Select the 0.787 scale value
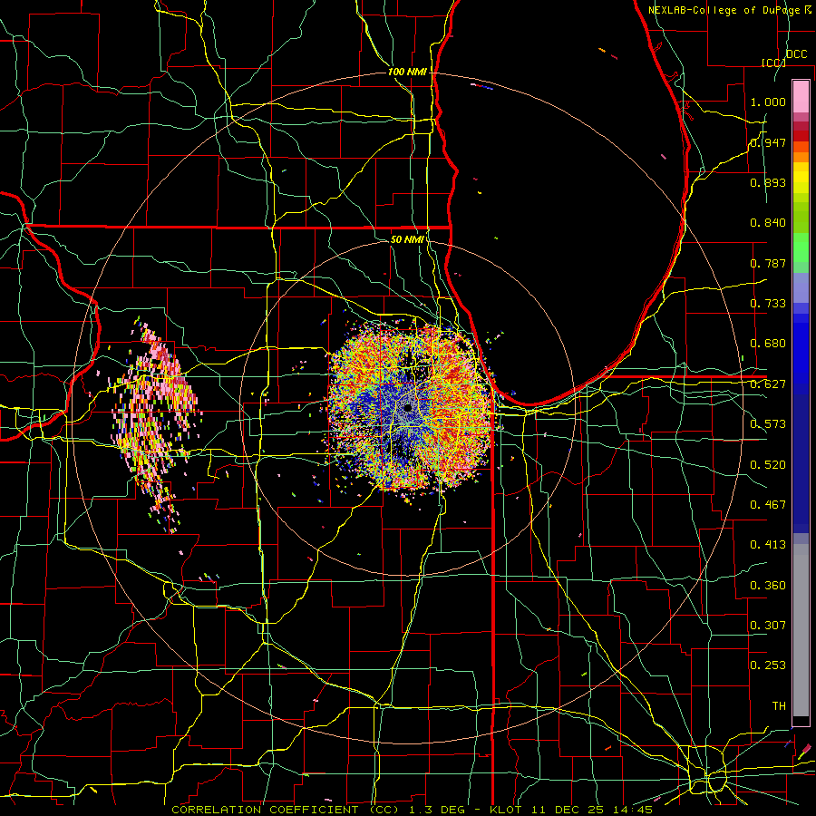 (x=768, y=263)
